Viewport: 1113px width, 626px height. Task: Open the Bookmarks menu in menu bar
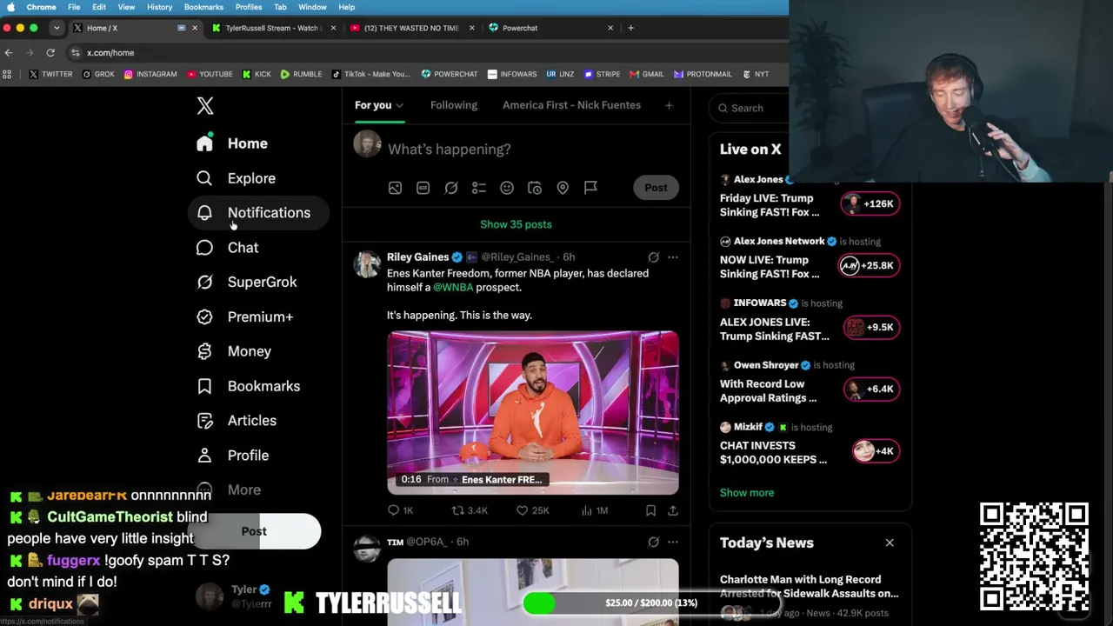click(x=203, y=7)
